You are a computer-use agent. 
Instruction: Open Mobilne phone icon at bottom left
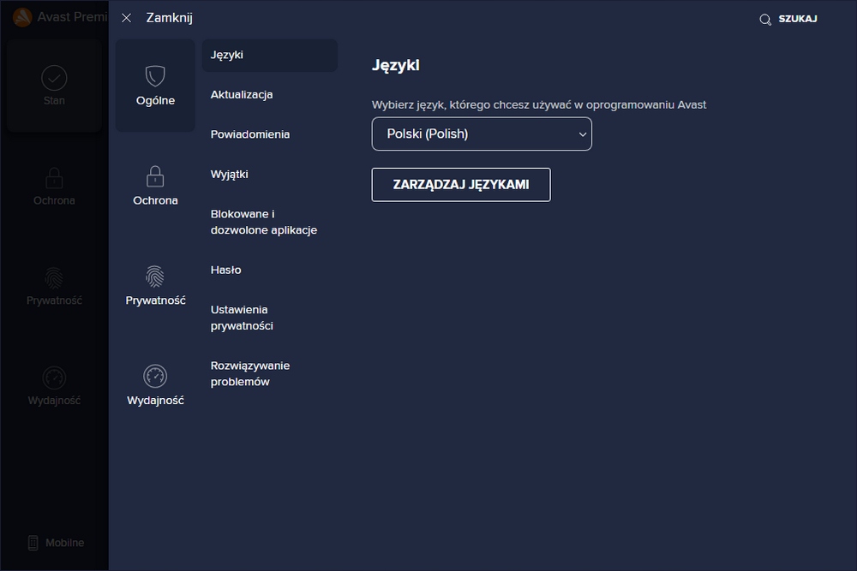click(x=33, y=543)
